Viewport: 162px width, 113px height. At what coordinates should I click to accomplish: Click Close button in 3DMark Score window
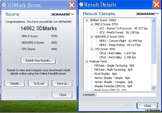[x=63, y=95]
